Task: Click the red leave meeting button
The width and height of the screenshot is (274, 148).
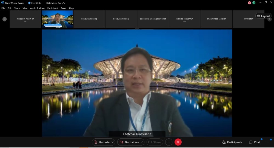Action: pyautogui.click(x=178, y=142)
